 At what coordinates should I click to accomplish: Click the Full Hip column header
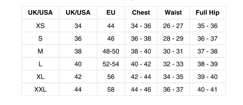point(208,13)
